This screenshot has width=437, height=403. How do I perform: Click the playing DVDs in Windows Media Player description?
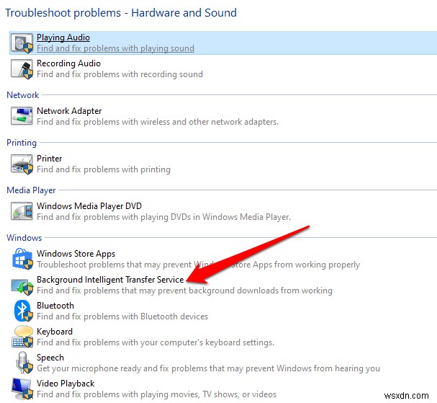click(x=163, y=217)
